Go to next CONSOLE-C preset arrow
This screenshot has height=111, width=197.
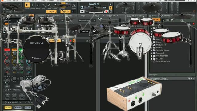[10, 102]
